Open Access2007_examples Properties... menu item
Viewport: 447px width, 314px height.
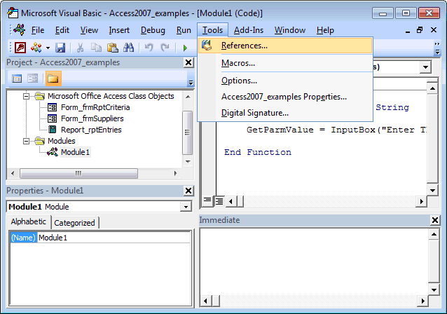click(285, 97)
